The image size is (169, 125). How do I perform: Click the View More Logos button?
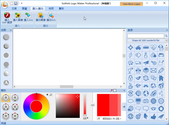tap(131, 4)
